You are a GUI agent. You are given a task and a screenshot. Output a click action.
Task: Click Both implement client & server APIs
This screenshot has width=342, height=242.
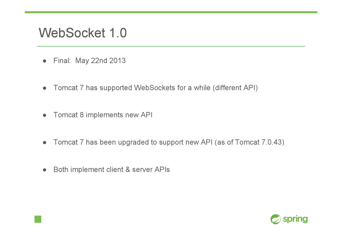(112, 169)
